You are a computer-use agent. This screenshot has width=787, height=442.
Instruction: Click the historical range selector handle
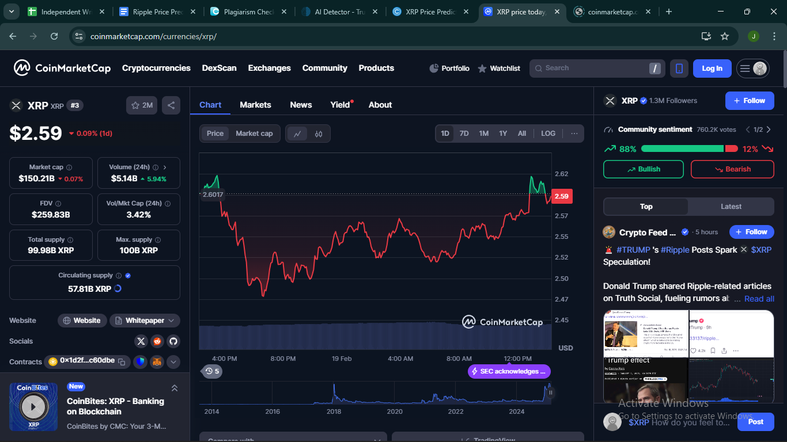coord(550,393)
